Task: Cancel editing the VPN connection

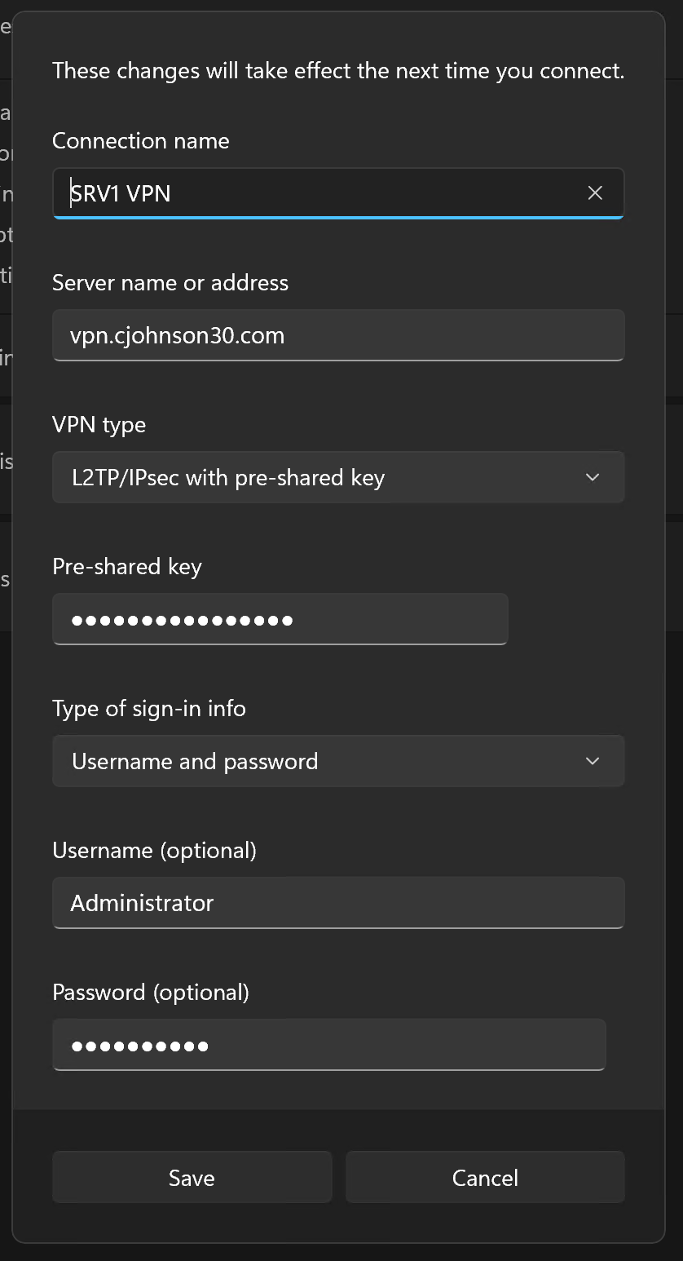Action: coord(484,1177)
